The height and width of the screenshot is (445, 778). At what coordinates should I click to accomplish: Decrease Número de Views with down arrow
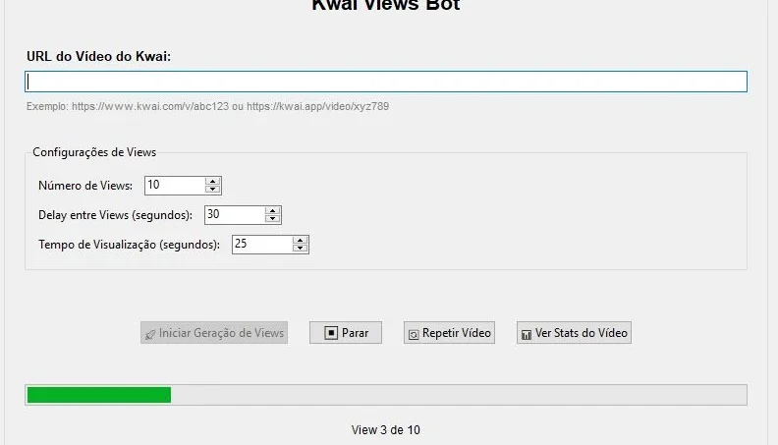tap(213, 190)
